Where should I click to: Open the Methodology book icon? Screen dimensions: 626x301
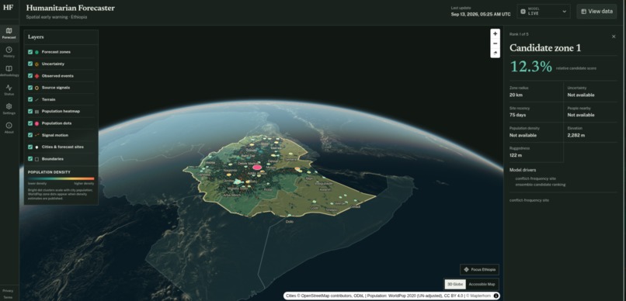(9, 68)
